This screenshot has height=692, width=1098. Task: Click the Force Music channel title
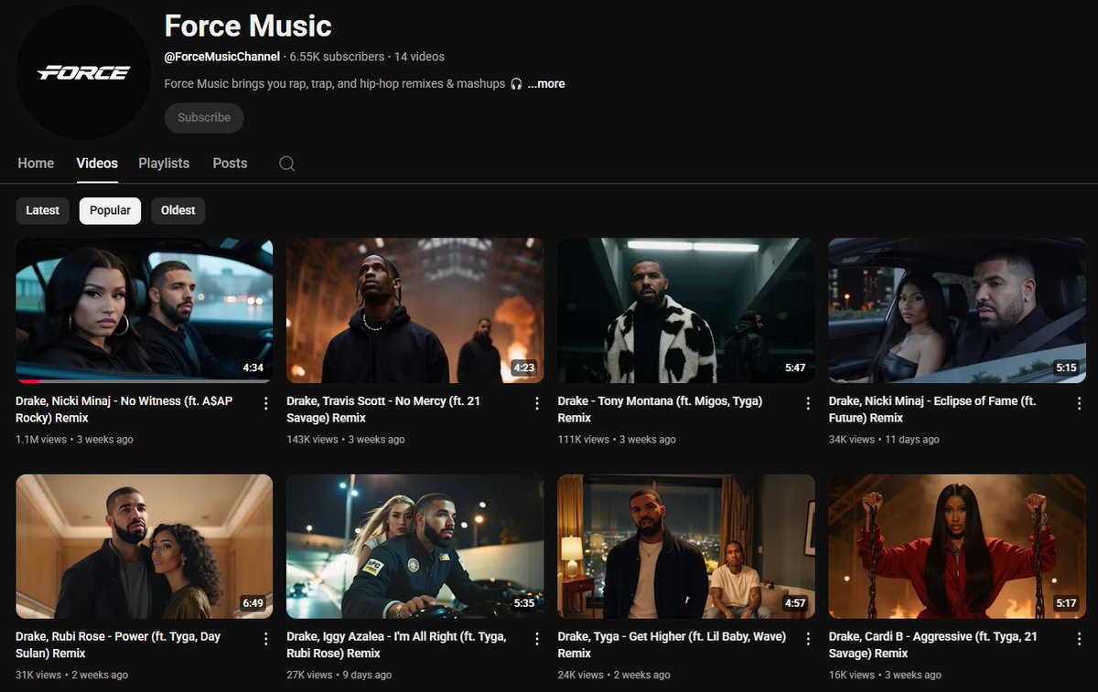click(x=248, y=26)
